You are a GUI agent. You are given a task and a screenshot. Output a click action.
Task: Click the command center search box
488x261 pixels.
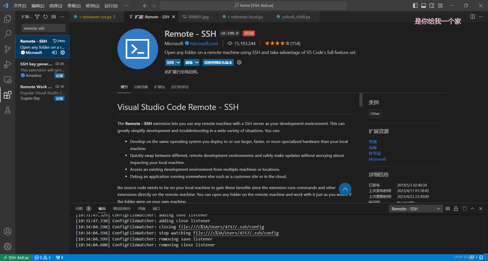click(253, 6)
